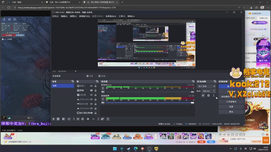
Task: Click 设置 button beside 滤镜 under preview
Action: (90, 76)
